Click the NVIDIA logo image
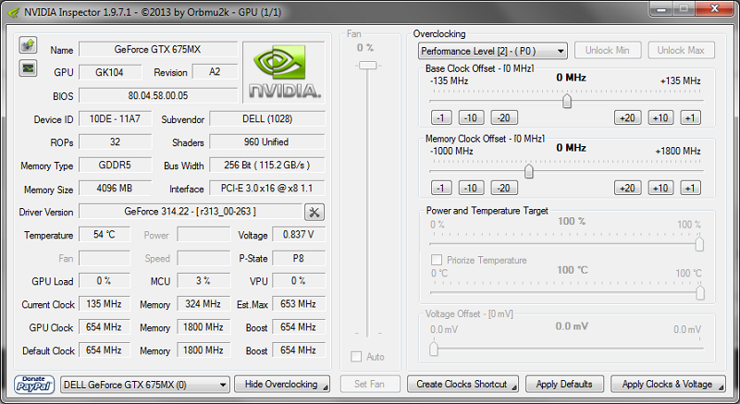The width and height of the screenshot is (740, 404). click(284, 72)
